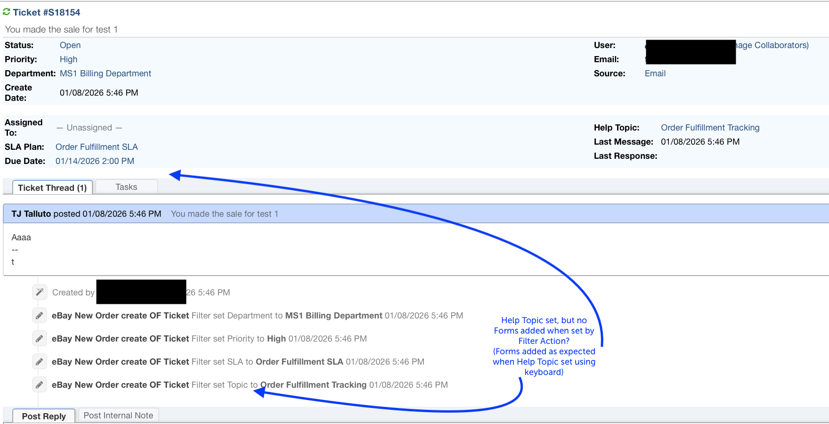Open Order Fulfillment Tracking help topic

[x=710, y=128]
